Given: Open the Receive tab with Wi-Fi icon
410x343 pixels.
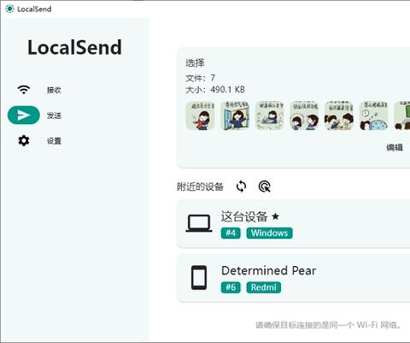Looking at the screenshot, I should click(x=24, y=90).
